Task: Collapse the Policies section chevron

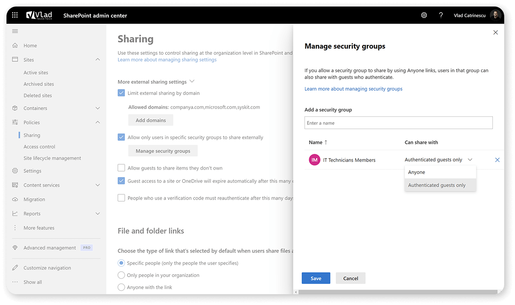Action: pyautogui.click(x=98, y=122)
